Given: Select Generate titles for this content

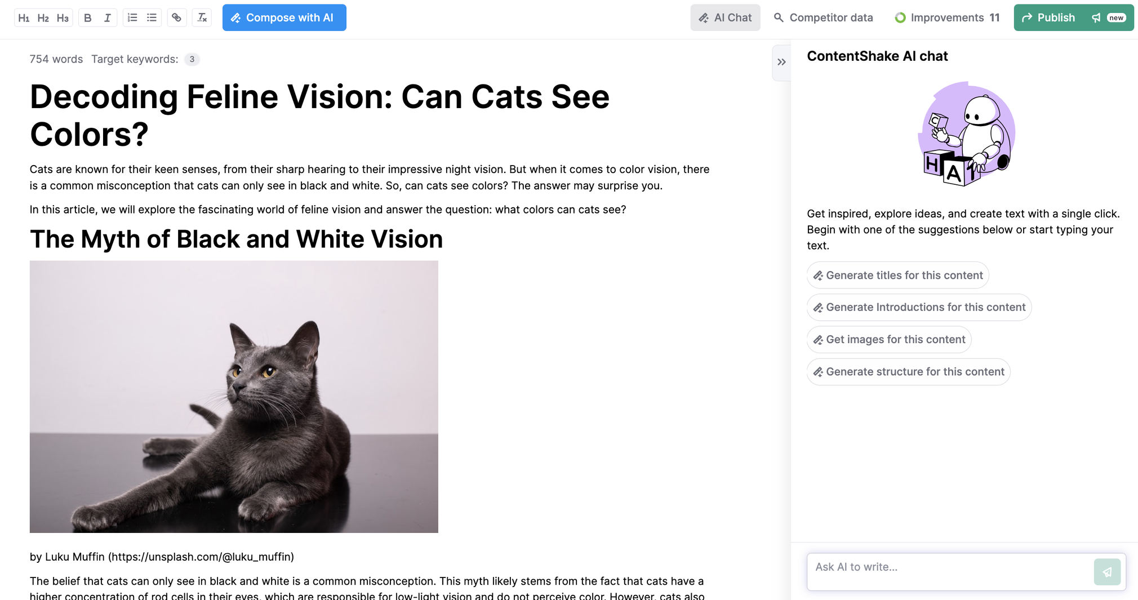Looking at the screenshot, I should click(x=897, y=275).
